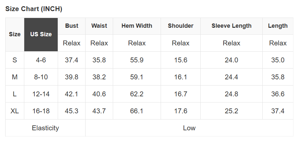This screenshot has width=297, height=144.
Task: Select shoulder value 16.1
Action: 181,77
